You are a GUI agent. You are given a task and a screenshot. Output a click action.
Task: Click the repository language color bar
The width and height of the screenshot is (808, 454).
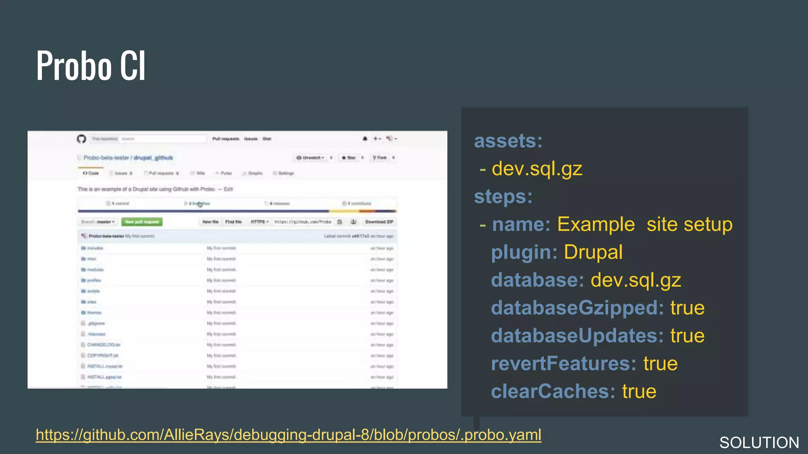coord(237,211)
